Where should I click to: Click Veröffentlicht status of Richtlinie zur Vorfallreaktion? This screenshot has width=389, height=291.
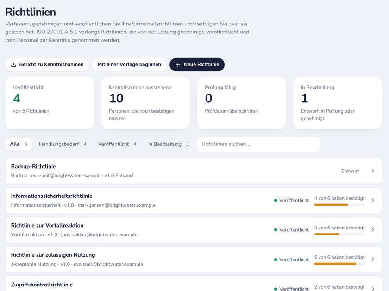[291, 230]
